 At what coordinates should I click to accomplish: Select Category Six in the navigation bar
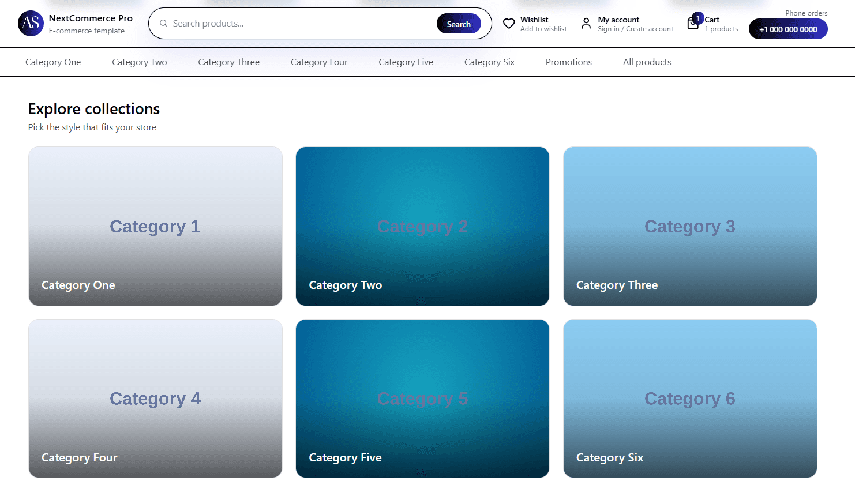tap(489, 62)
